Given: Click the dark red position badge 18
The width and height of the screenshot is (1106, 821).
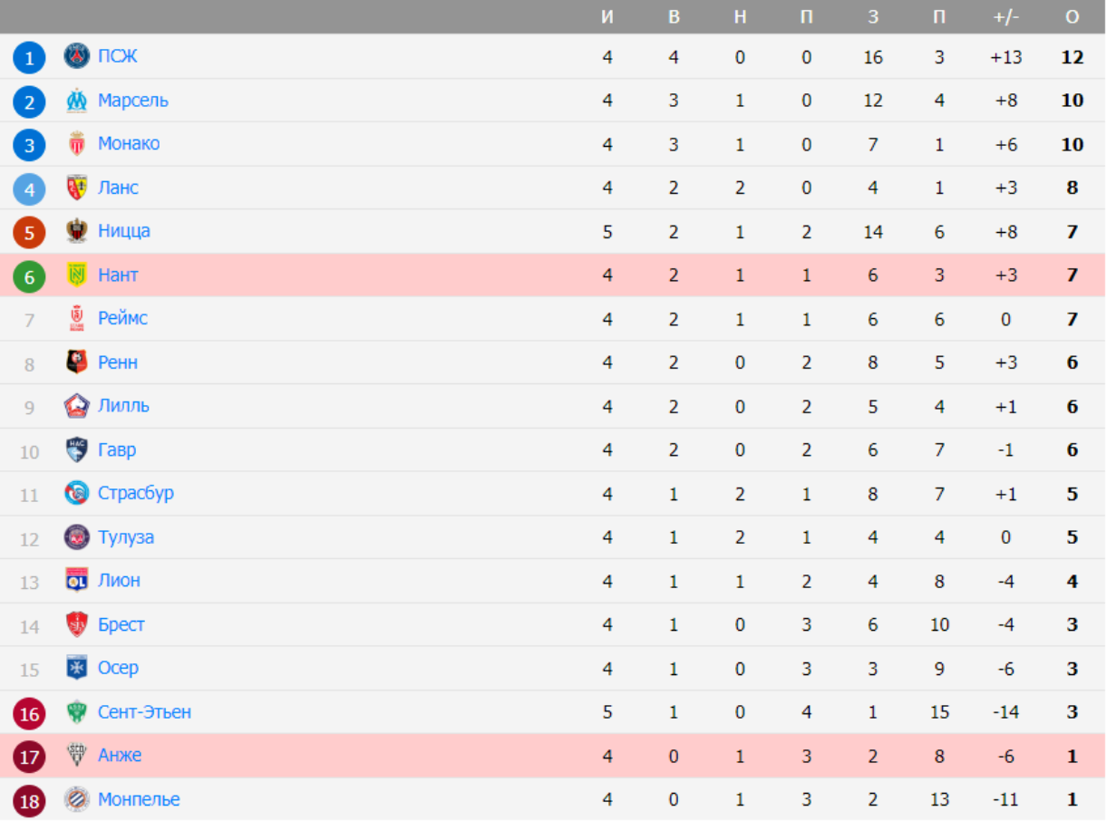Looking at the screenshot, I should [x=29, y=800].
